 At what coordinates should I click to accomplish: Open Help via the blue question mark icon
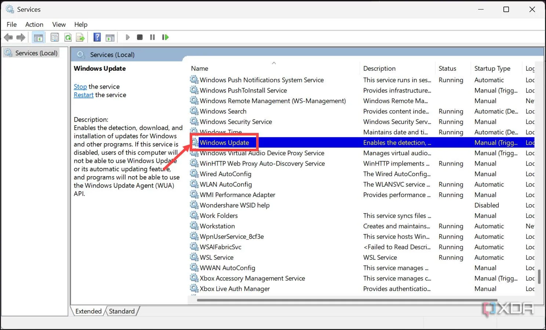click(97, 37)
